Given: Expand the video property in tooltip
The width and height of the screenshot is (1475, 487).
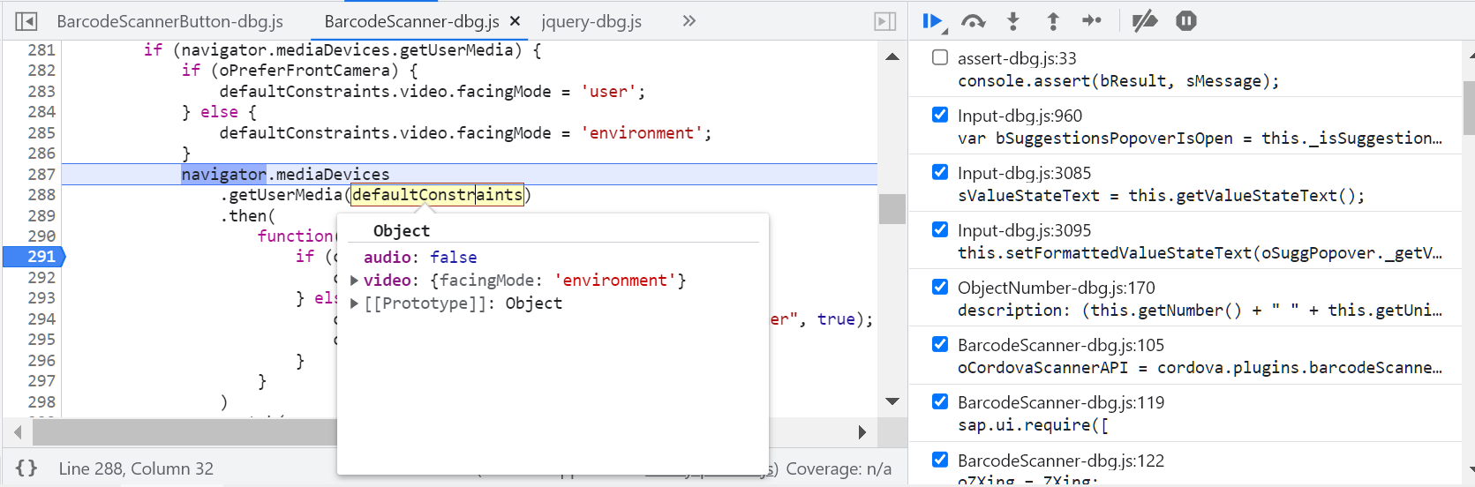Looking at the screenshot, I should tap(354, 281).
